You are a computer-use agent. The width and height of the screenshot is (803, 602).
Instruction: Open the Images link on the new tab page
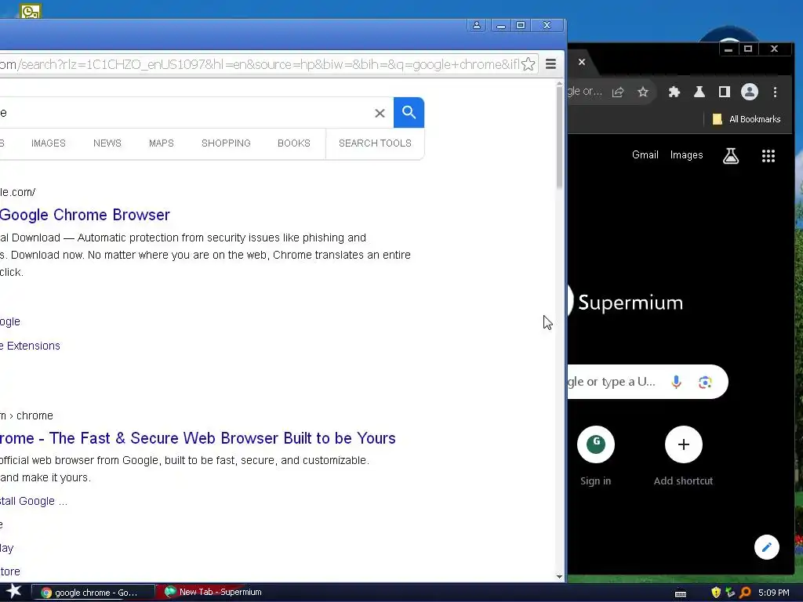(686, 155)
